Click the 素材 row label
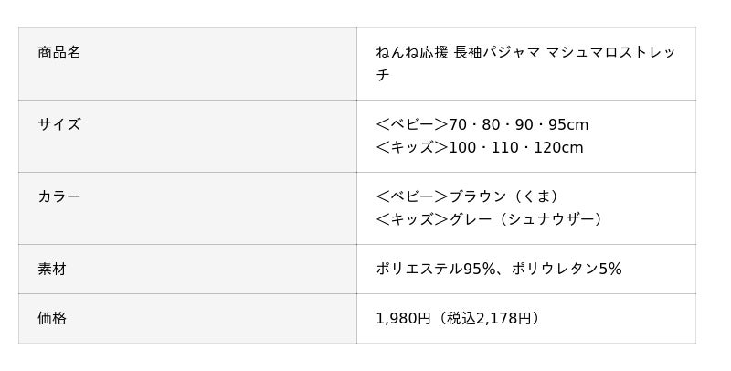731x371 pixels. point(52,270)
